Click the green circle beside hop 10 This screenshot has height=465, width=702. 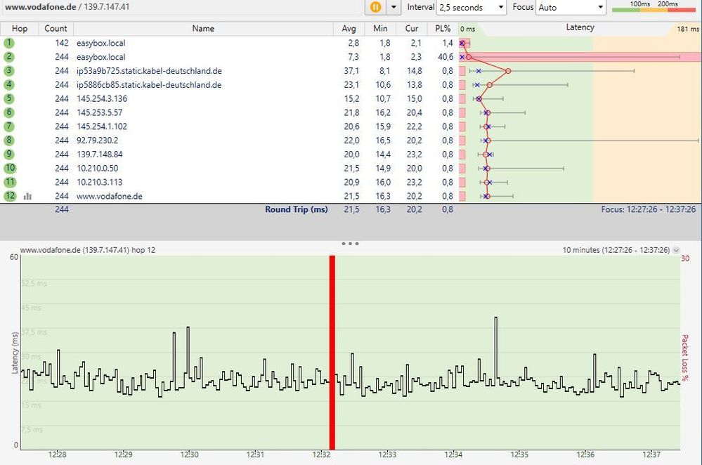tap(8, 169)
